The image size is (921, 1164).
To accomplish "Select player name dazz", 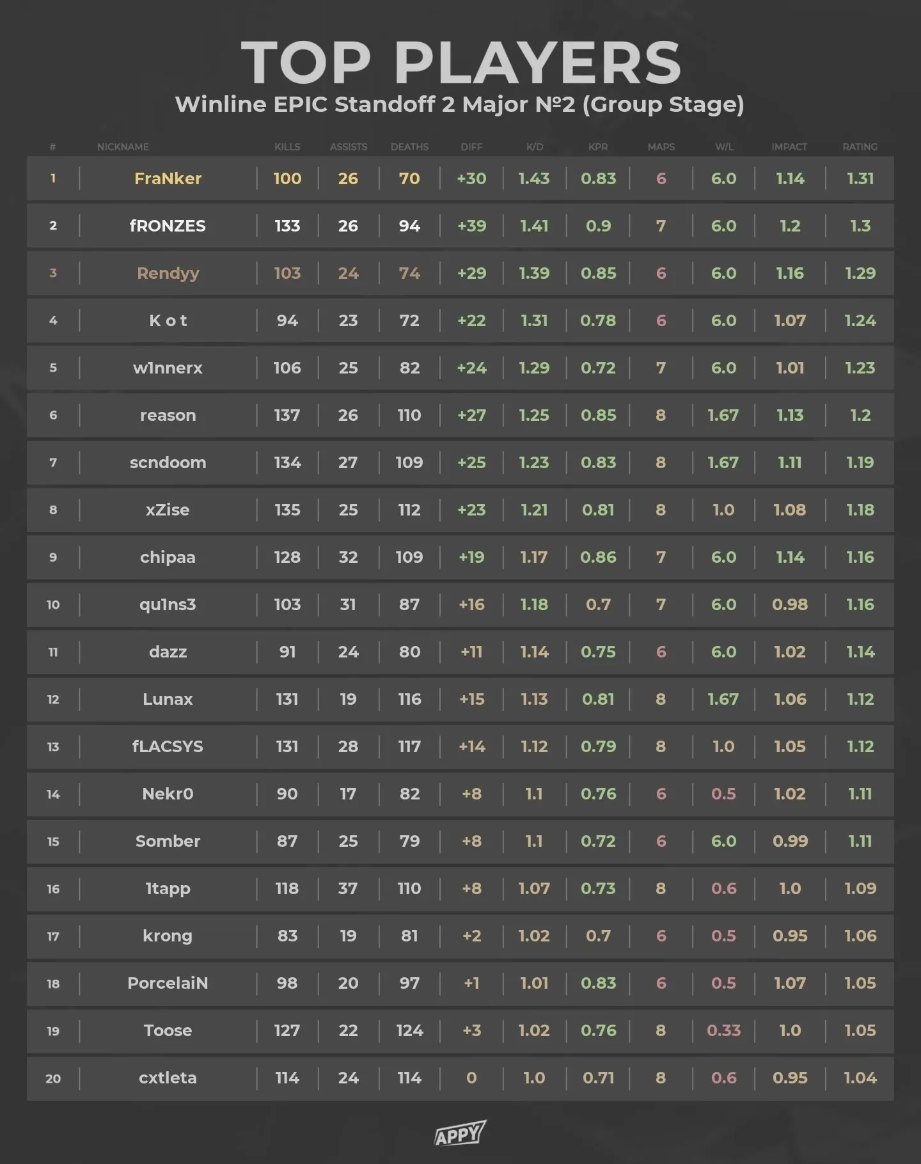I will [168, 652].
